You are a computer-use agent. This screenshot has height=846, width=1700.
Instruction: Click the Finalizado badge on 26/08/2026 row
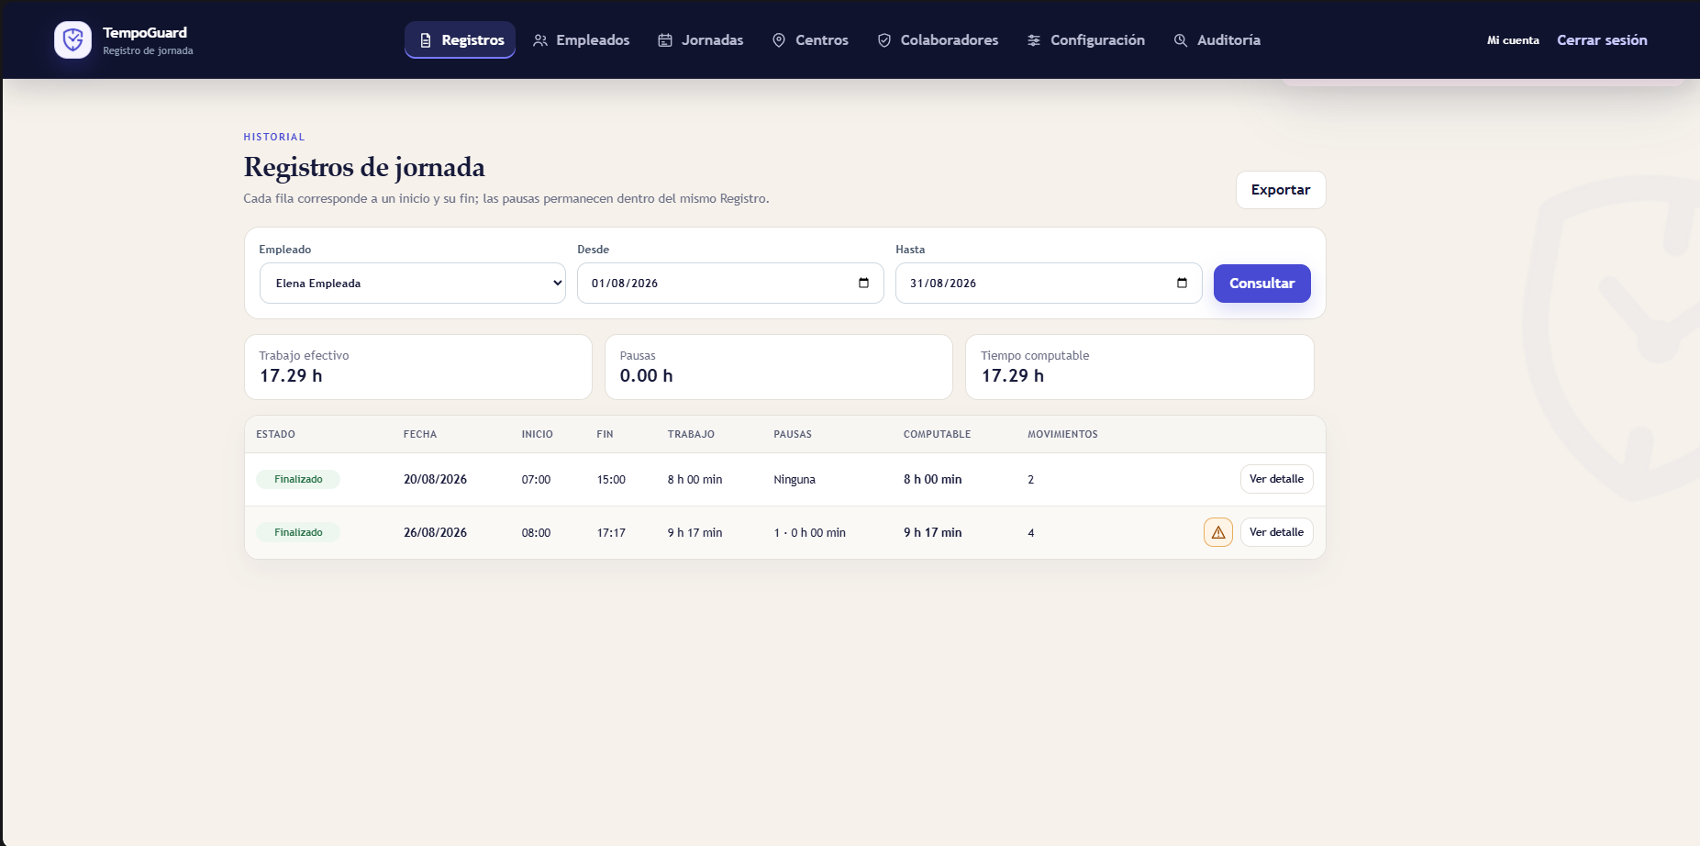[x=298, y=532]
